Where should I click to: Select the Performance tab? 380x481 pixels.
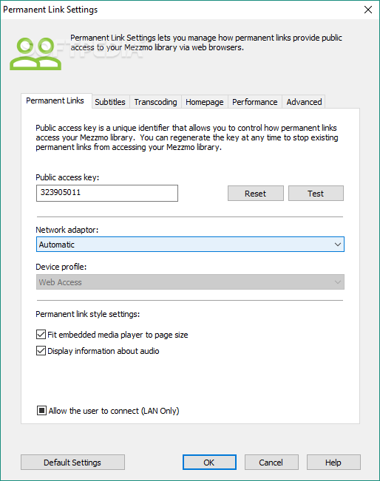pyautogui.click(x=255, y=102)
